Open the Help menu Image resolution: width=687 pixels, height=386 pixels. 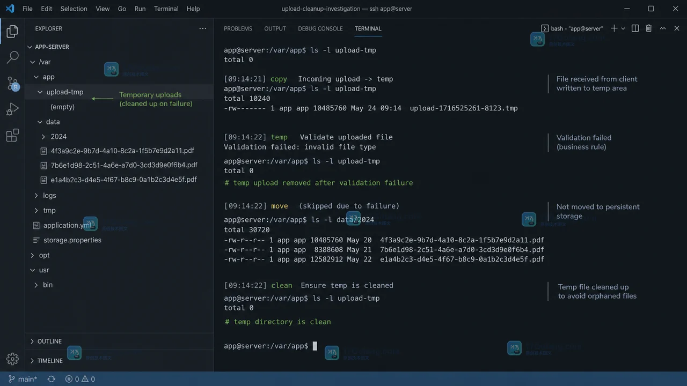tap(193, 9)
